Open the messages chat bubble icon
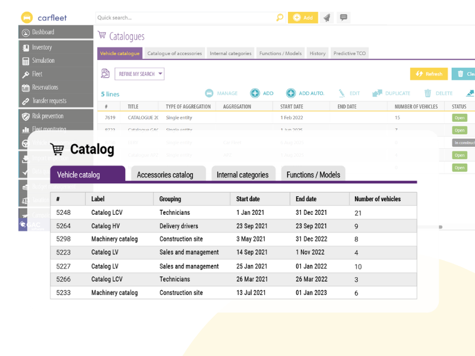475x356 pixels. tap(343, 18)
